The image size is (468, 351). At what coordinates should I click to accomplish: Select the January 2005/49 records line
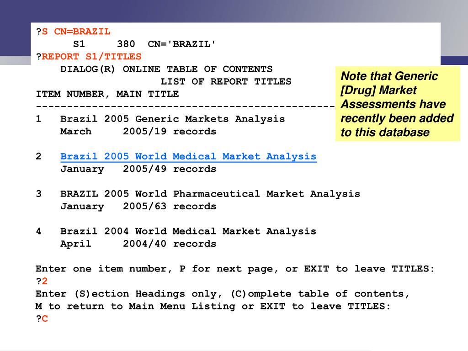pyautogui.click(x=138, y=169)
